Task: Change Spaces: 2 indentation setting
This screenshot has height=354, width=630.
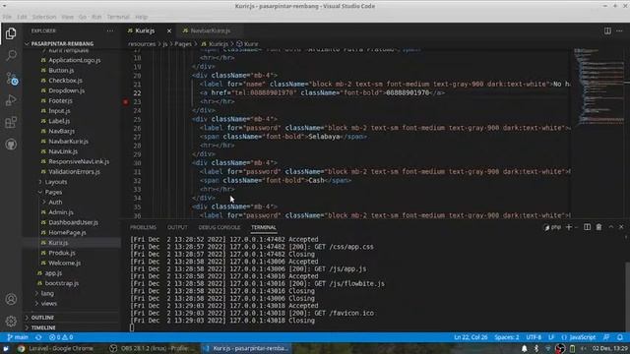Action: click(x=507, y=337)
